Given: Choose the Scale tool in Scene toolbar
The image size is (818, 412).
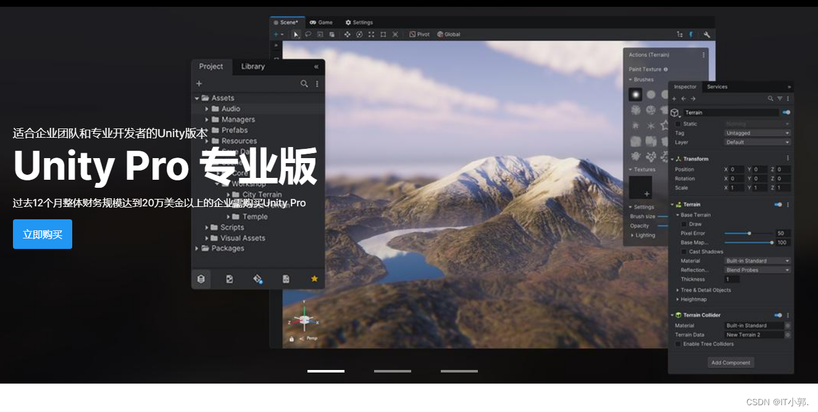Looking at the screenshot, I should tap(371, 35).
